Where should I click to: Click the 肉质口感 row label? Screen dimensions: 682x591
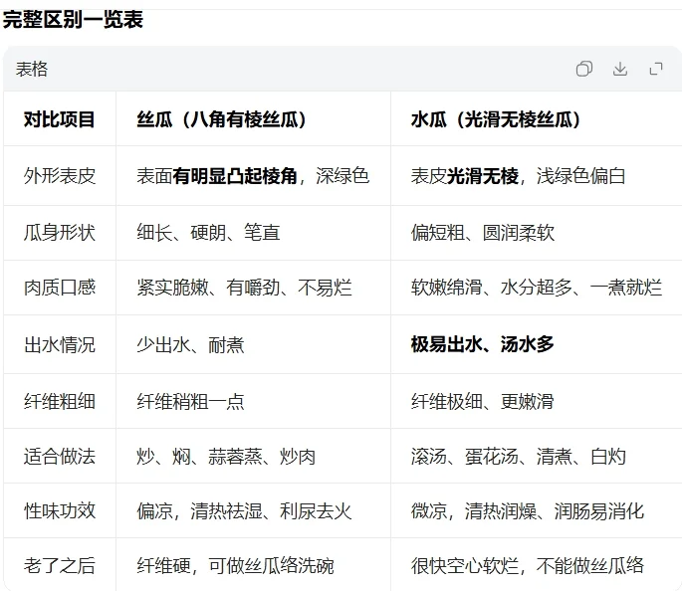(60, 289)
